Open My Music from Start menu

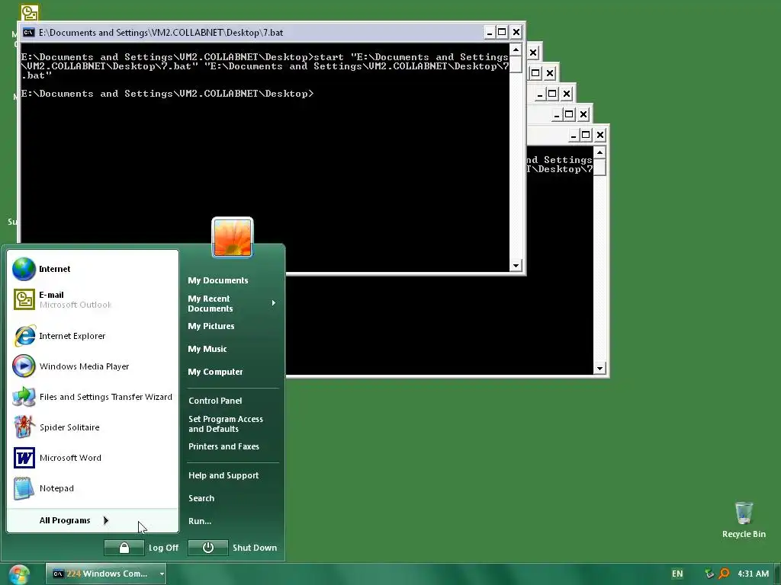click(207, 349)
